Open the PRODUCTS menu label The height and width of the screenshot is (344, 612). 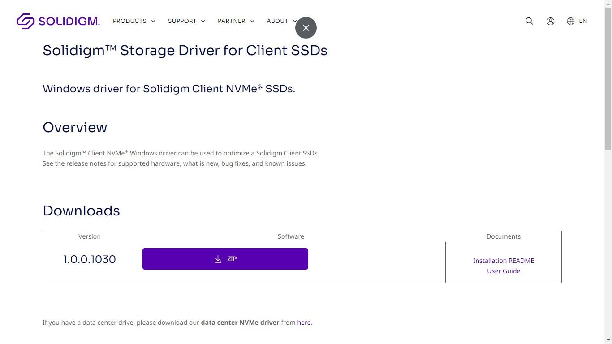coord(129,21)
